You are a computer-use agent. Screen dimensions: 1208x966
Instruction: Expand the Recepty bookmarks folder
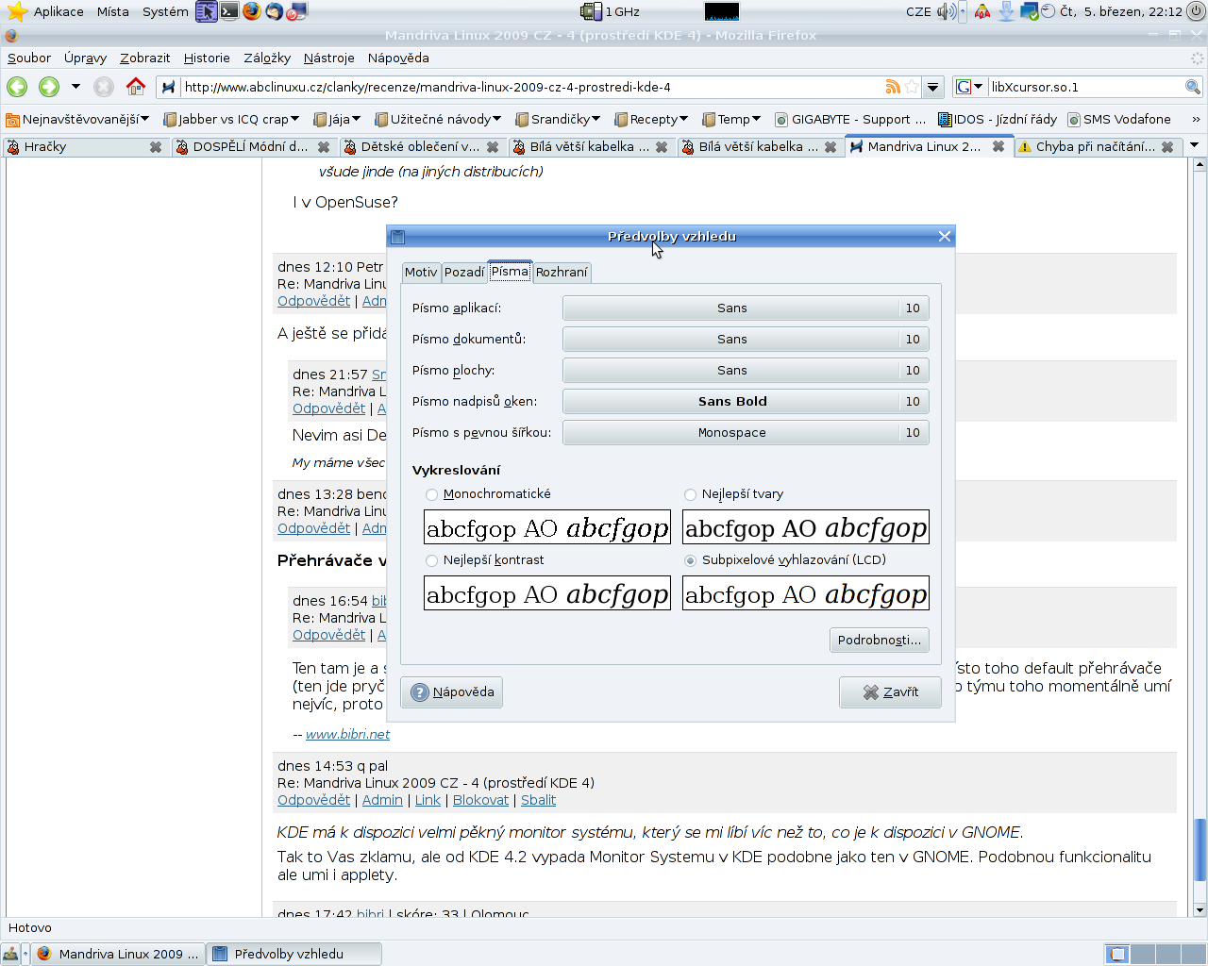tap(651, 120)
